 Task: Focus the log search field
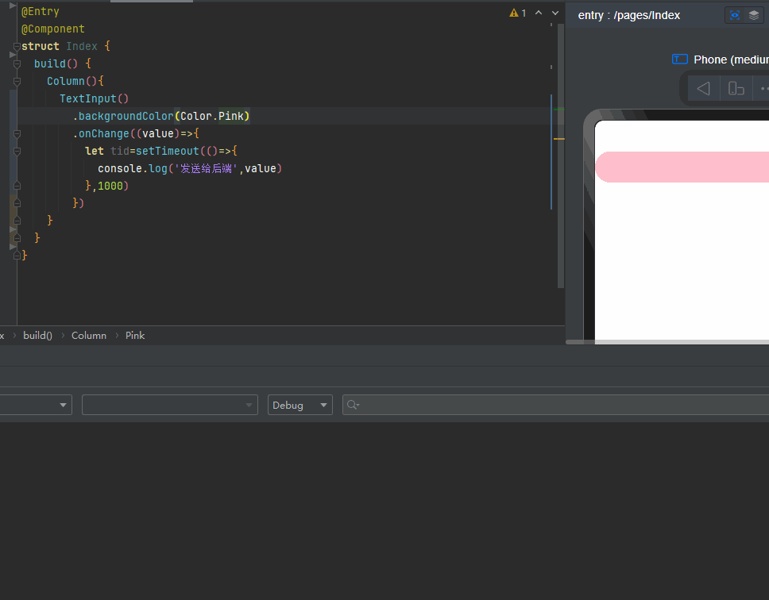pos(555,405)
